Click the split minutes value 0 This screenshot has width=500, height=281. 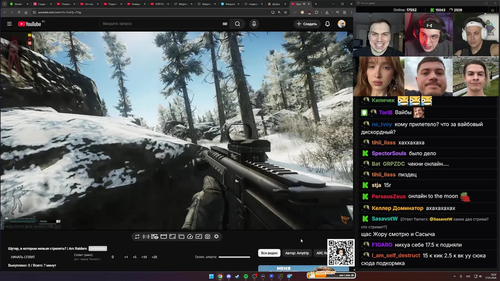tap(113, 257)
